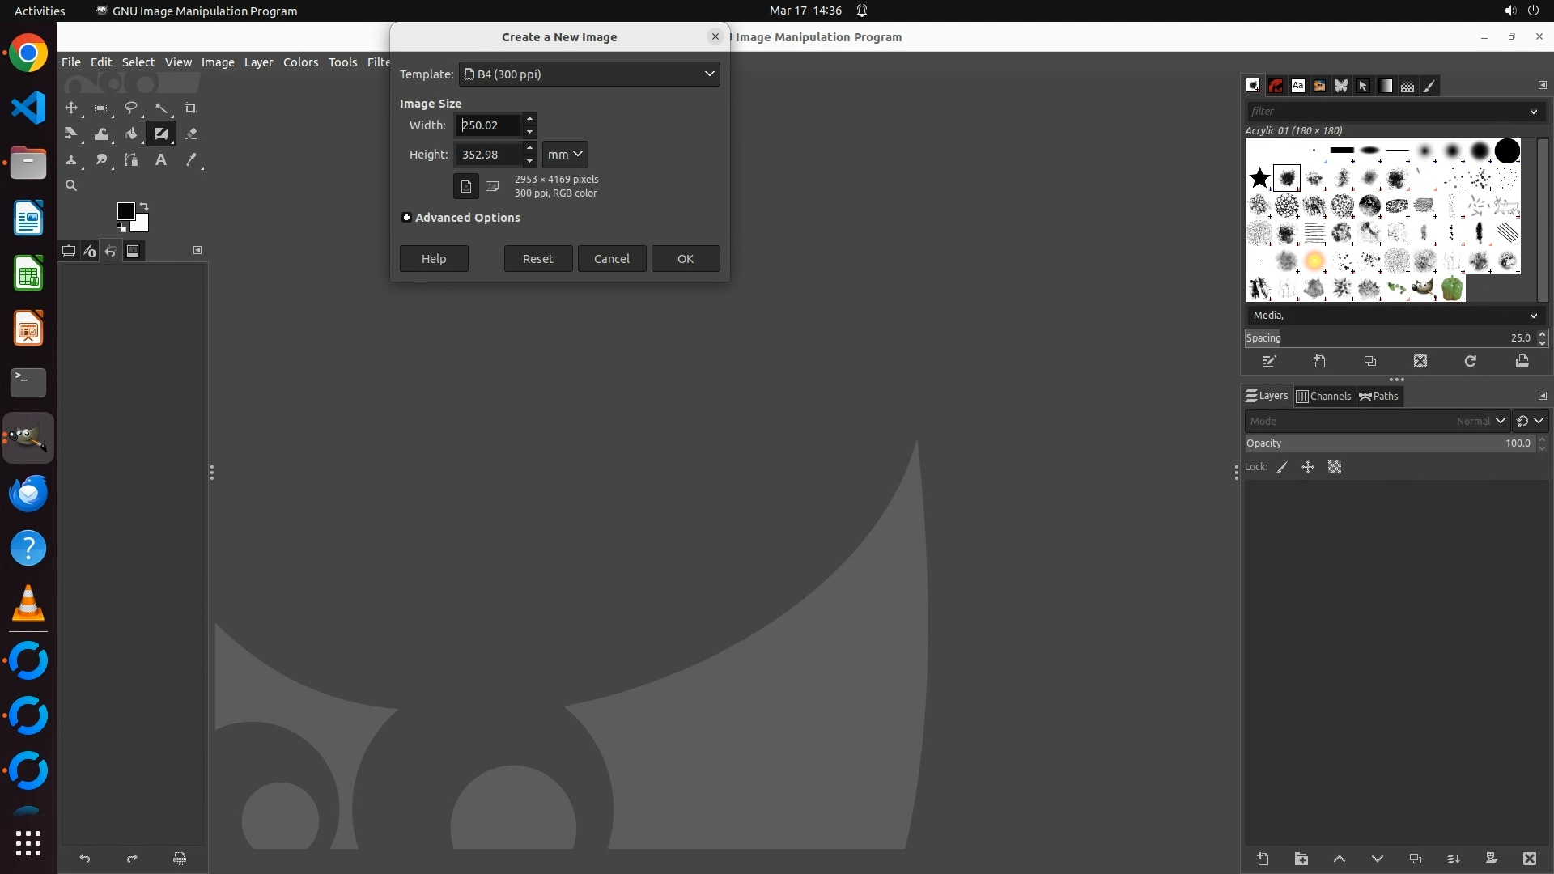Screen dimensions: 1554x874
Task: Switch to the Channels tab
Action: click(1324, 397)
